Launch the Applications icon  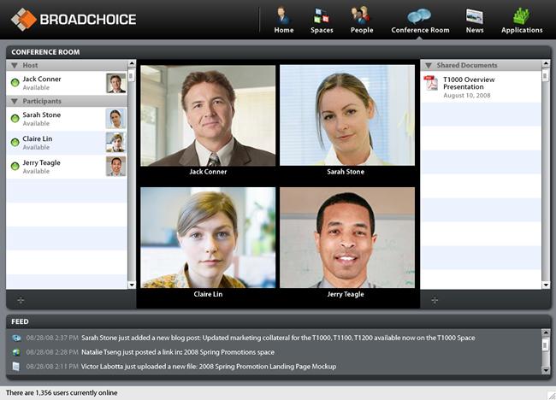pos(521,16)
